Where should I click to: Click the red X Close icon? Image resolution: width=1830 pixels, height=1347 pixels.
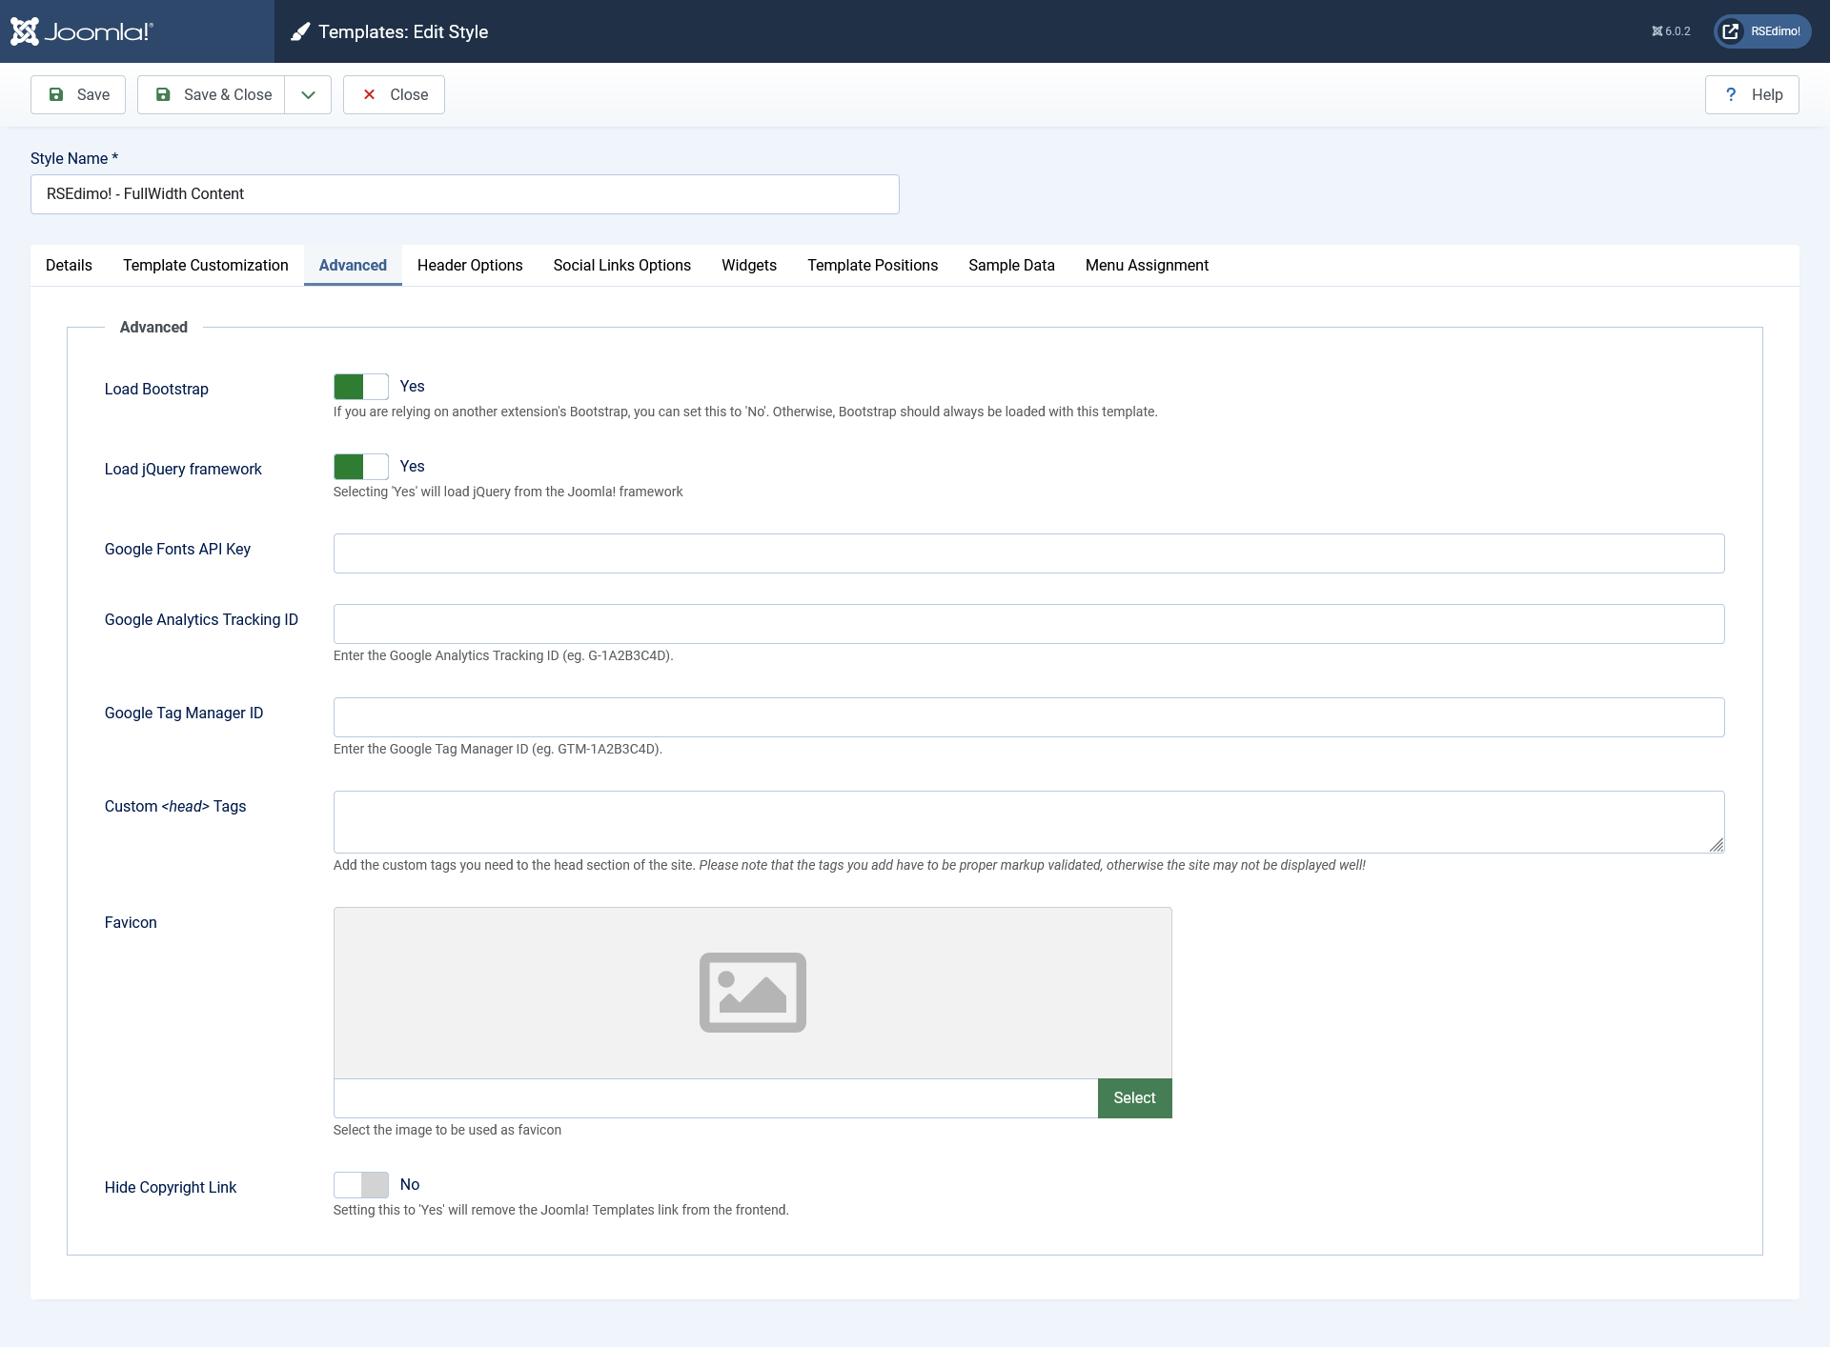point(369,94)
